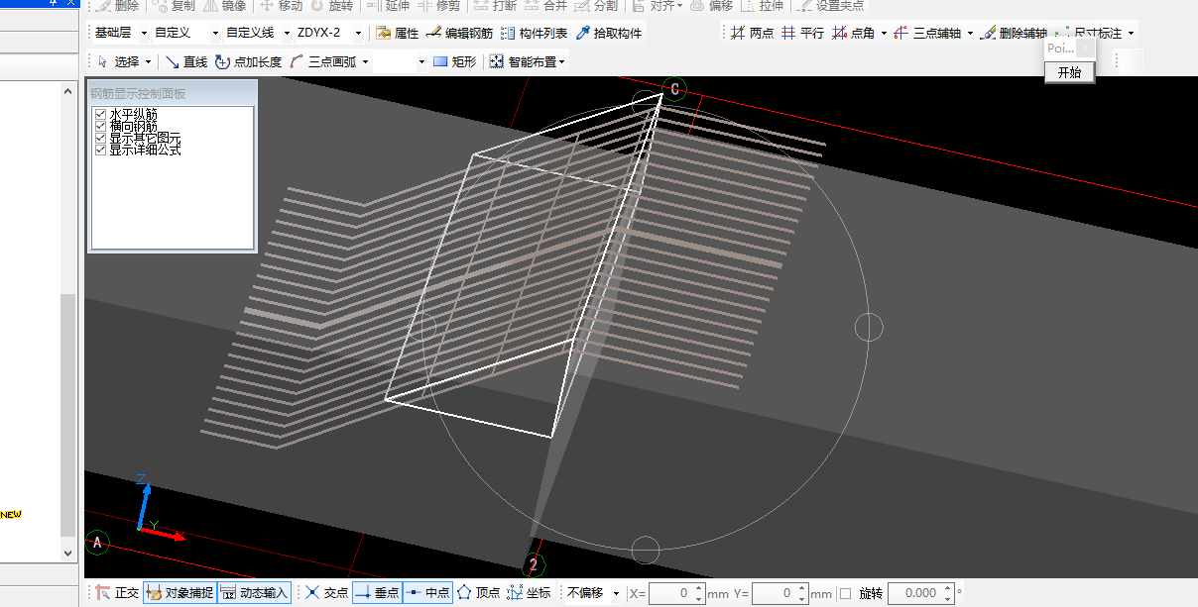Choose the 点加长度 point-plus-length tool
Viewport: 1198px width, 607px height.
coord(248,61)
